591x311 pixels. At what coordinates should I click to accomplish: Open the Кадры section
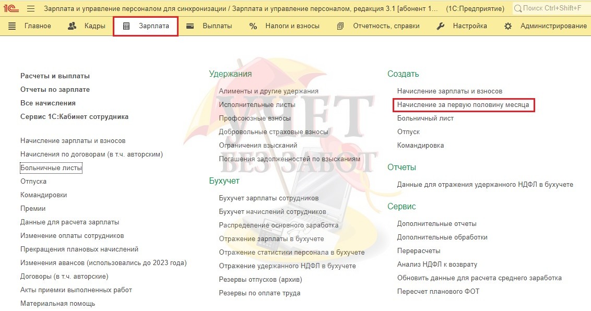(x=95, y=26)
